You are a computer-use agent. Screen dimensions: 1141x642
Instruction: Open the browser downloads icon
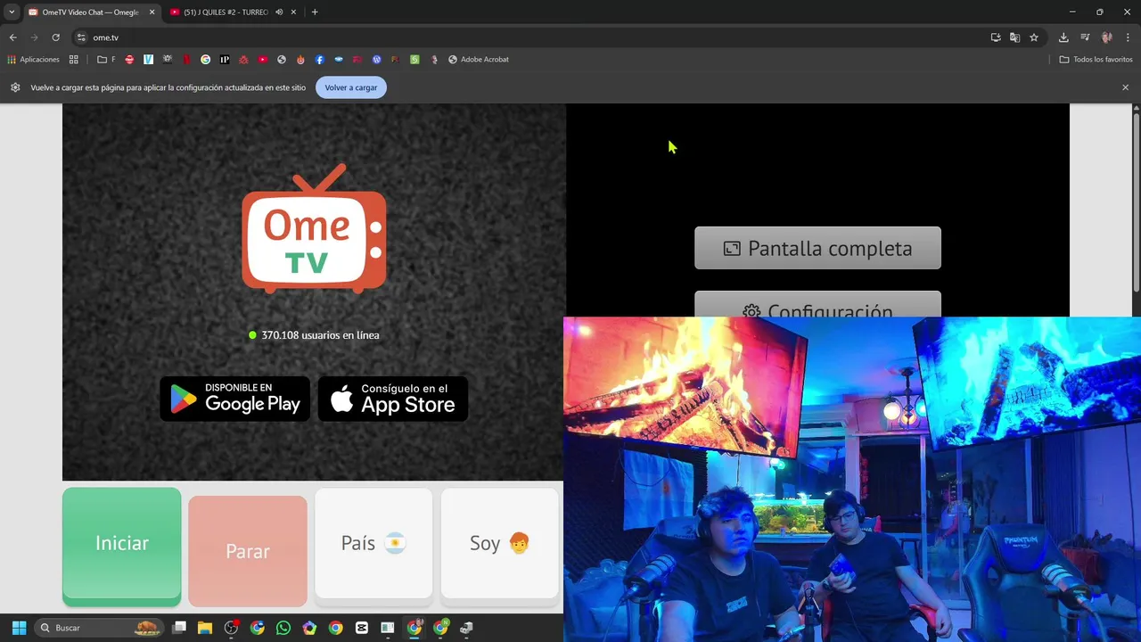click(x=1063, y=37)
